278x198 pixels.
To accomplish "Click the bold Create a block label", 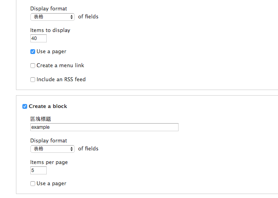I will (48, 106).
